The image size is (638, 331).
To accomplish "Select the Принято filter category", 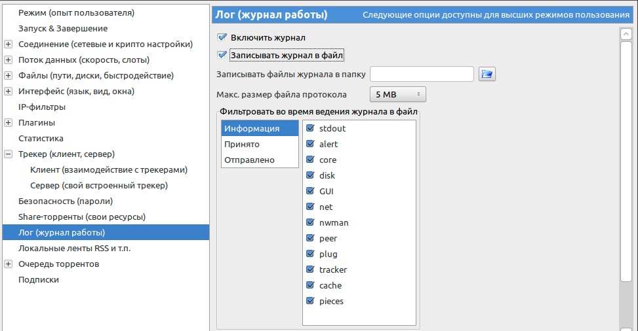I will tap(260, 144).
